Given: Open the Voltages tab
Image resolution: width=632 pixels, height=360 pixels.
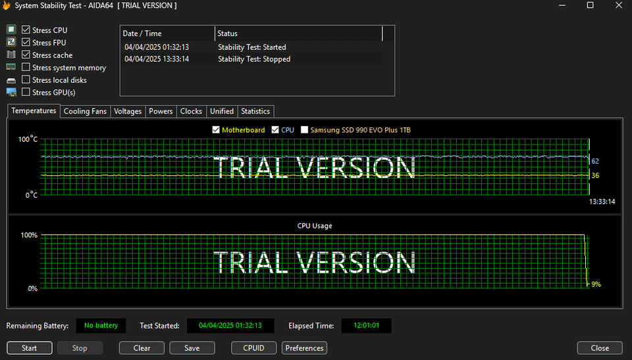Looking at the screenshot, I should [x=128, y=112].
